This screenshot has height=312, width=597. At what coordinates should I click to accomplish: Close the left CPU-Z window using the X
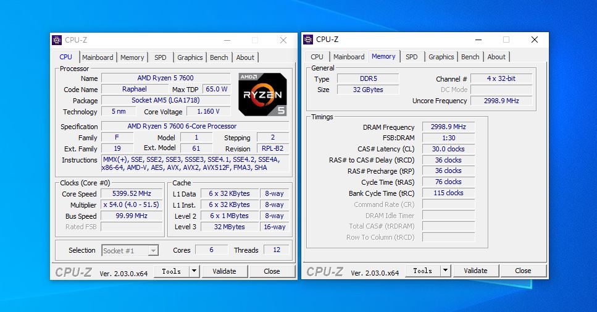coord(283,40)
